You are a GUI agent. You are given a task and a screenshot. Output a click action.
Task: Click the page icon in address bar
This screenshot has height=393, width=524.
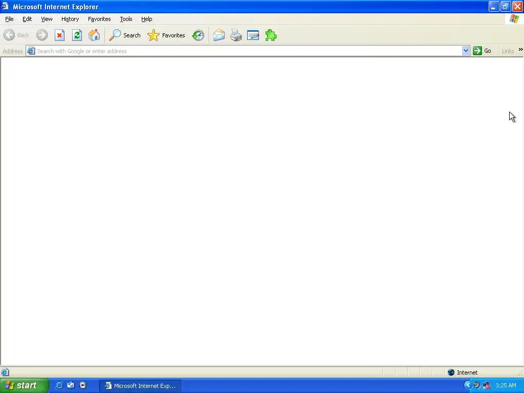[31, 51]
